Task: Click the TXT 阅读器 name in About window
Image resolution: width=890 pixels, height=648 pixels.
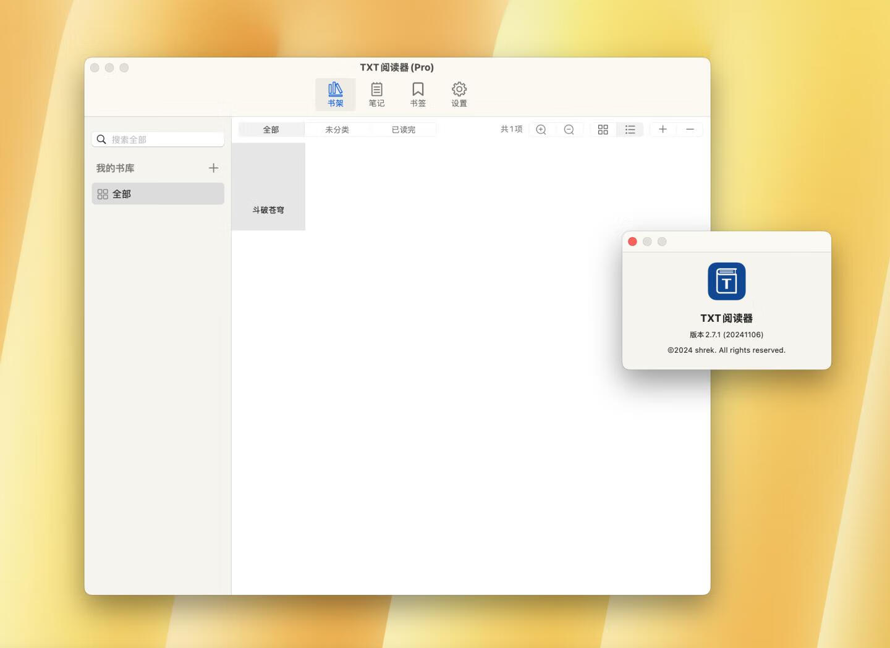Action: click(x=726, y=318)
